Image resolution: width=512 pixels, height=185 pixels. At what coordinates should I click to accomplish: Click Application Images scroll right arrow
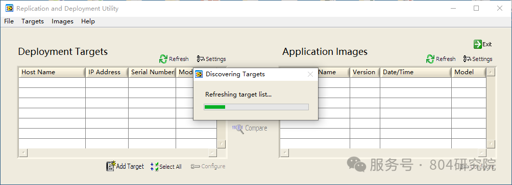(x=482, y=152)
